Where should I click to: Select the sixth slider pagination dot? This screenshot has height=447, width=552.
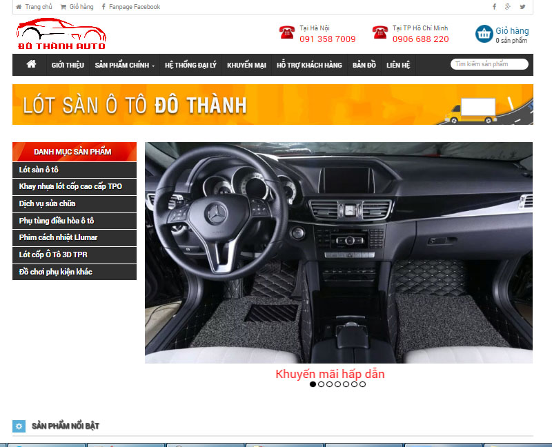(x=354, y=384)
